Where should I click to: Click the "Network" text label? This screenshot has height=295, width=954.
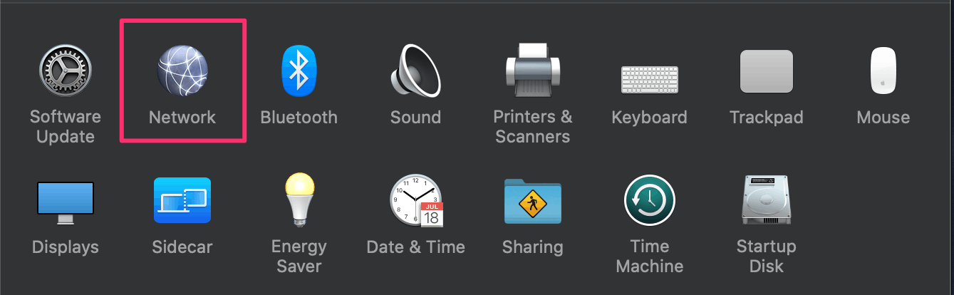coord(182,118)
